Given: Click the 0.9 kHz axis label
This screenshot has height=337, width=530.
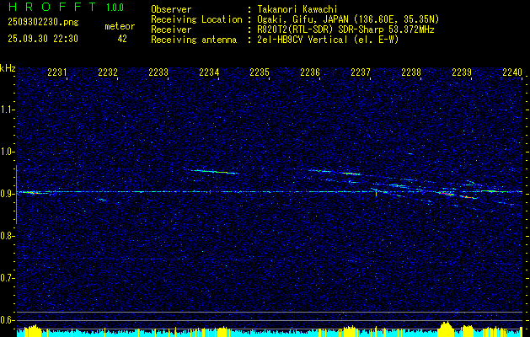Looking at the screenshot, I should coord(7,194).
